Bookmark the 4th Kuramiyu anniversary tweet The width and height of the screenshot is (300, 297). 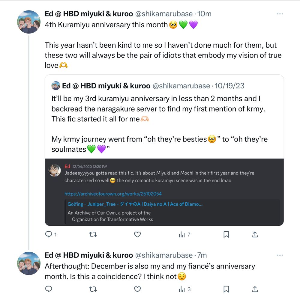click(x=226, y=234)
